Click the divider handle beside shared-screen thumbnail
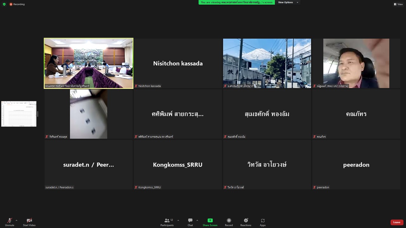The height and width of the screenshot is (228, 406). click(x=37, y=114)
